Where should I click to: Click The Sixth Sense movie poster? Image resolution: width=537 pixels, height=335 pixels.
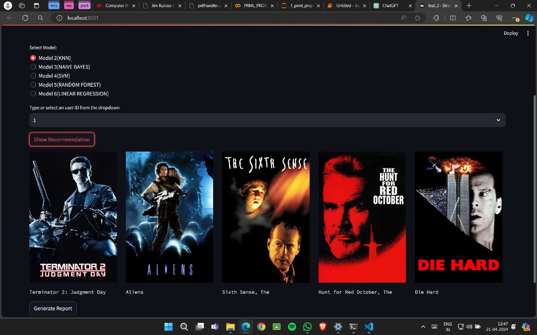click(x=266, y=217)
